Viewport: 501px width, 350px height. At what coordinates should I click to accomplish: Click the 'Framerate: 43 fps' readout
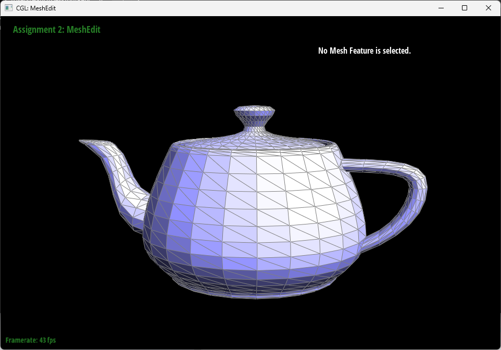[31, 340]
